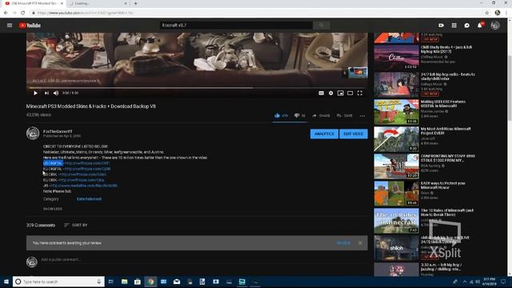Show hidden system tray icons
The width and height of the screenshot is (512, 288).
(465, 282)
